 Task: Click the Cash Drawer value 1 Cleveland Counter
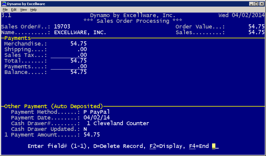click(118, 123)
